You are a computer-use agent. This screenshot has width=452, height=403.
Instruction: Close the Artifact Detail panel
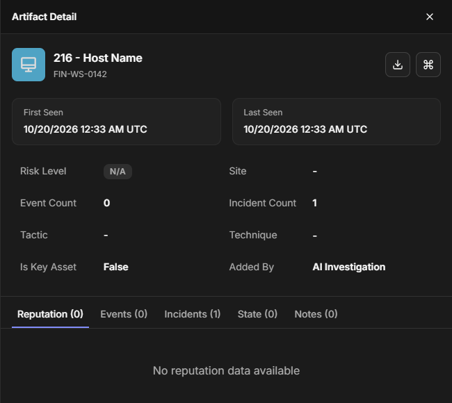point(430,17)
